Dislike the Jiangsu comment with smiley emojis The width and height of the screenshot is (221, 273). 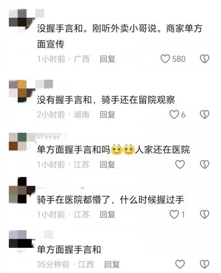tap(204, 165)
